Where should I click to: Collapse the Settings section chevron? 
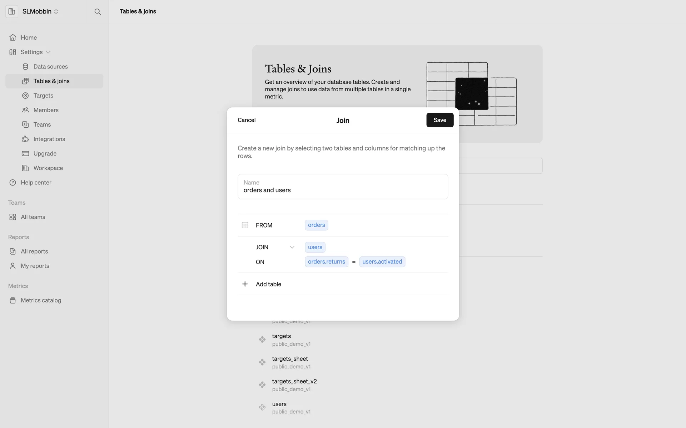[48, 52]
